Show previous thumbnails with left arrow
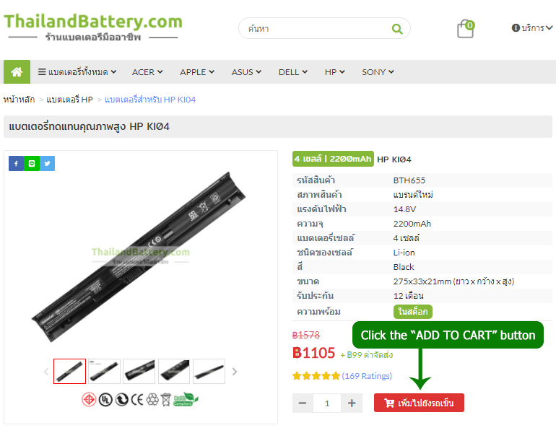Image resolution: width=556 pixels, height=433 pixels. coord(46,372)
